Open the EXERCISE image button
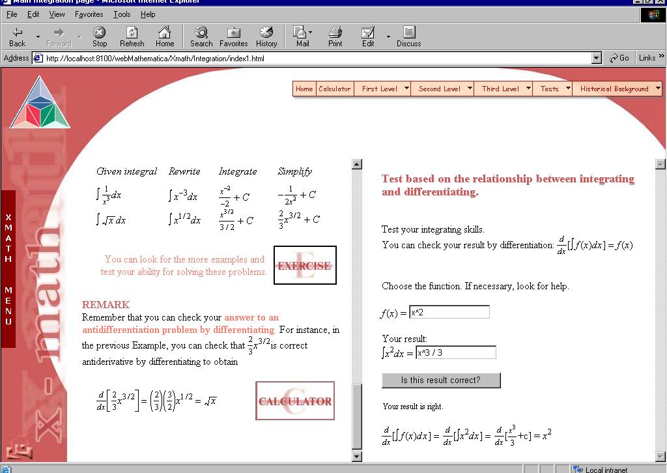Screen dimensions: 667x473 coord(305,265)
